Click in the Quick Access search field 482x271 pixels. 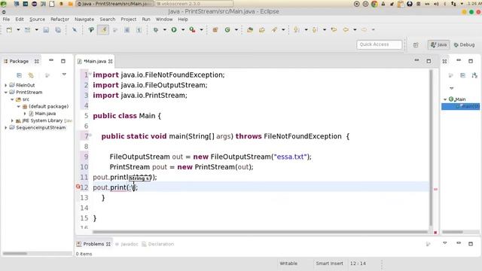(x=379, y=44)
